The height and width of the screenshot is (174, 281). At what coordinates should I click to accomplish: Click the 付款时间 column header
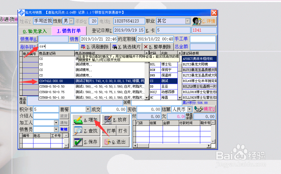(x=189, y=123)
